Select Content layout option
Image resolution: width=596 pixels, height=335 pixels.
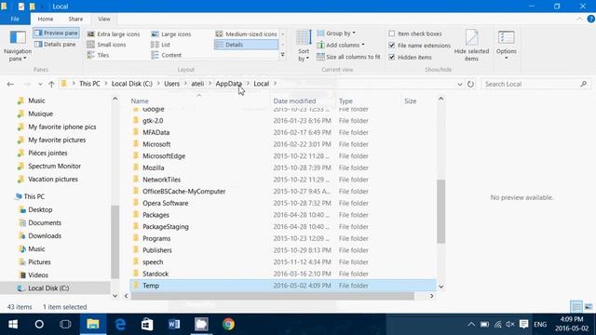[x=167, y=55]
